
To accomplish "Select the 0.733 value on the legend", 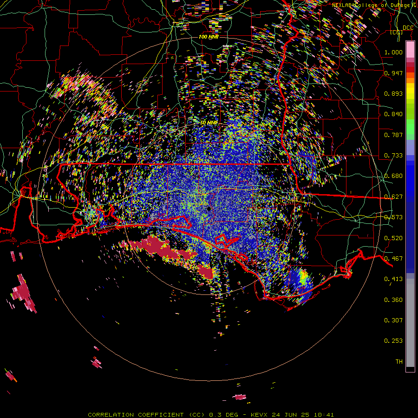I will click(393, 156).
